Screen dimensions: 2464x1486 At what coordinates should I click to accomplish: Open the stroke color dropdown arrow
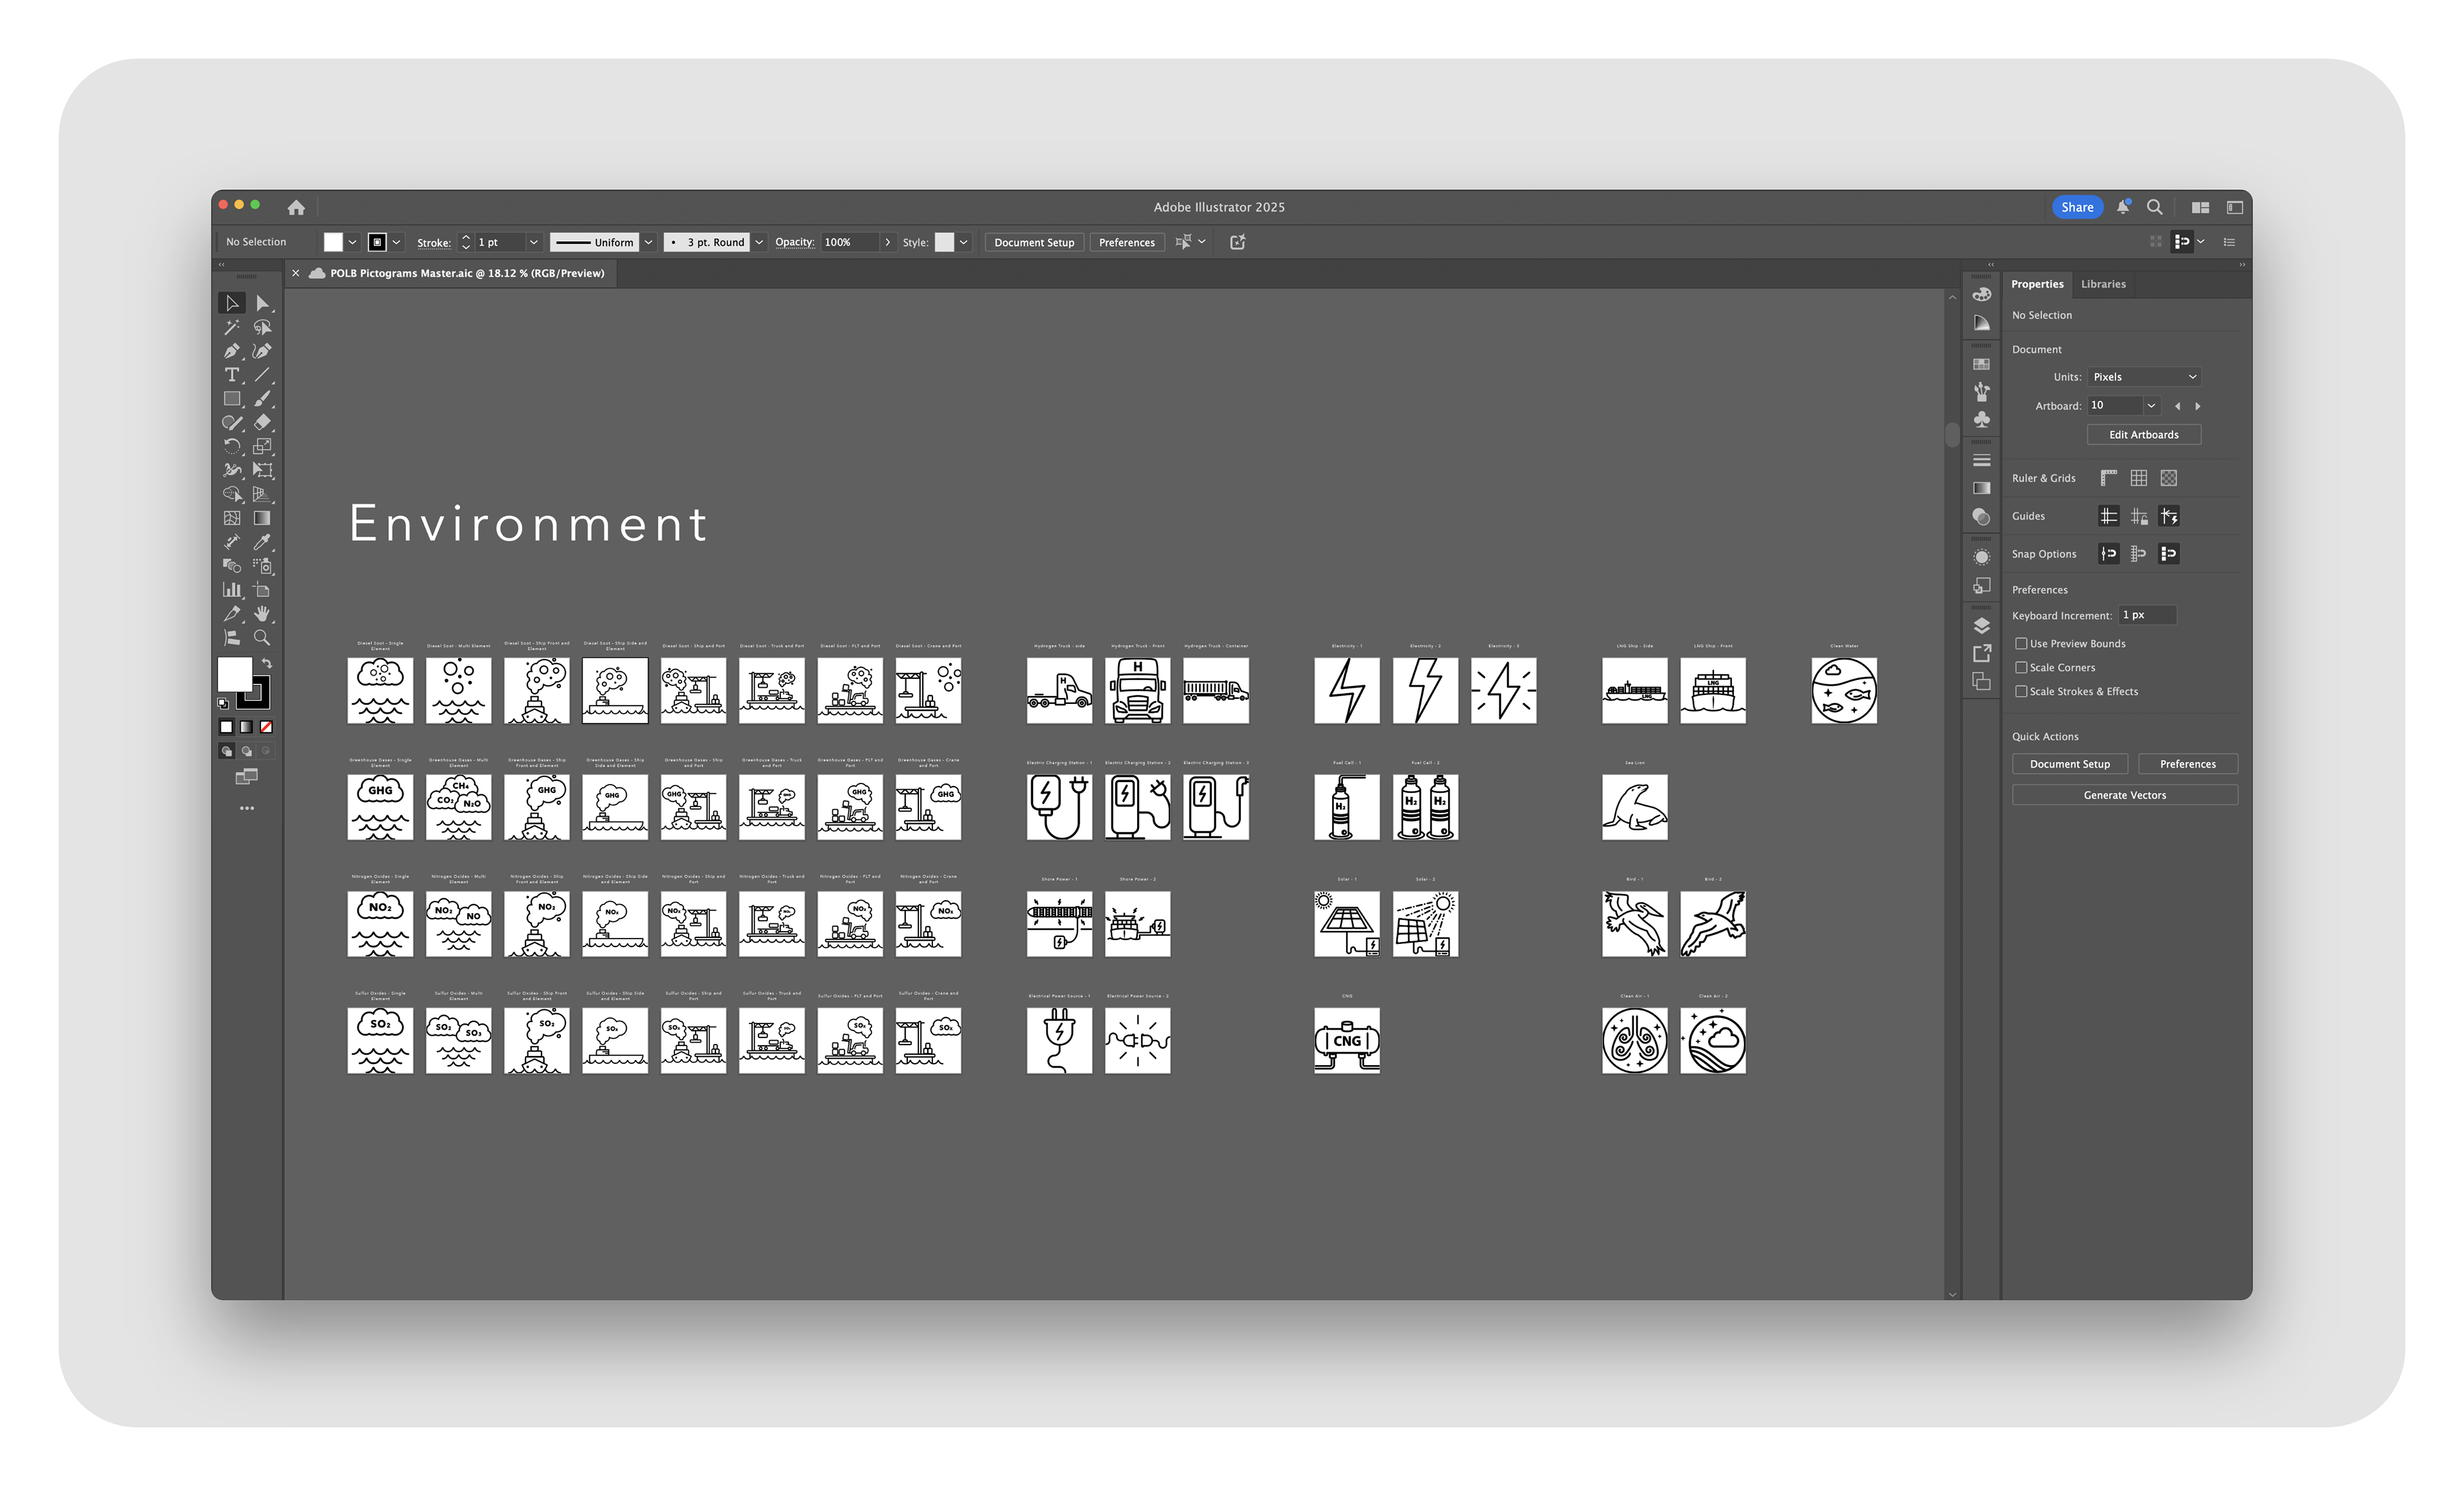coord(397,242)
